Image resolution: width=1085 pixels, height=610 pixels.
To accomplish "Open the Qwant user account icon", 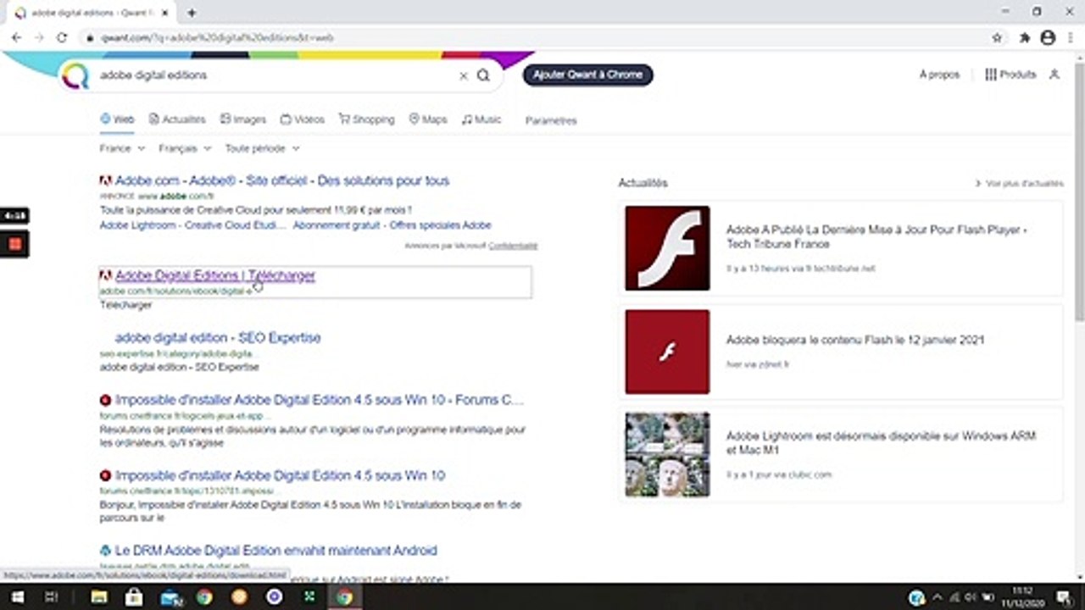I will click(1054, 75).
